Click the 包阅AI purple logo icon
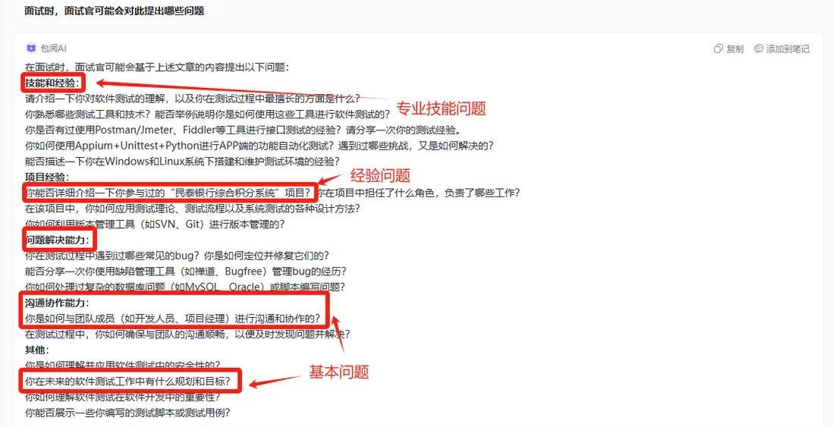833x427 pixels. [31, 49]
